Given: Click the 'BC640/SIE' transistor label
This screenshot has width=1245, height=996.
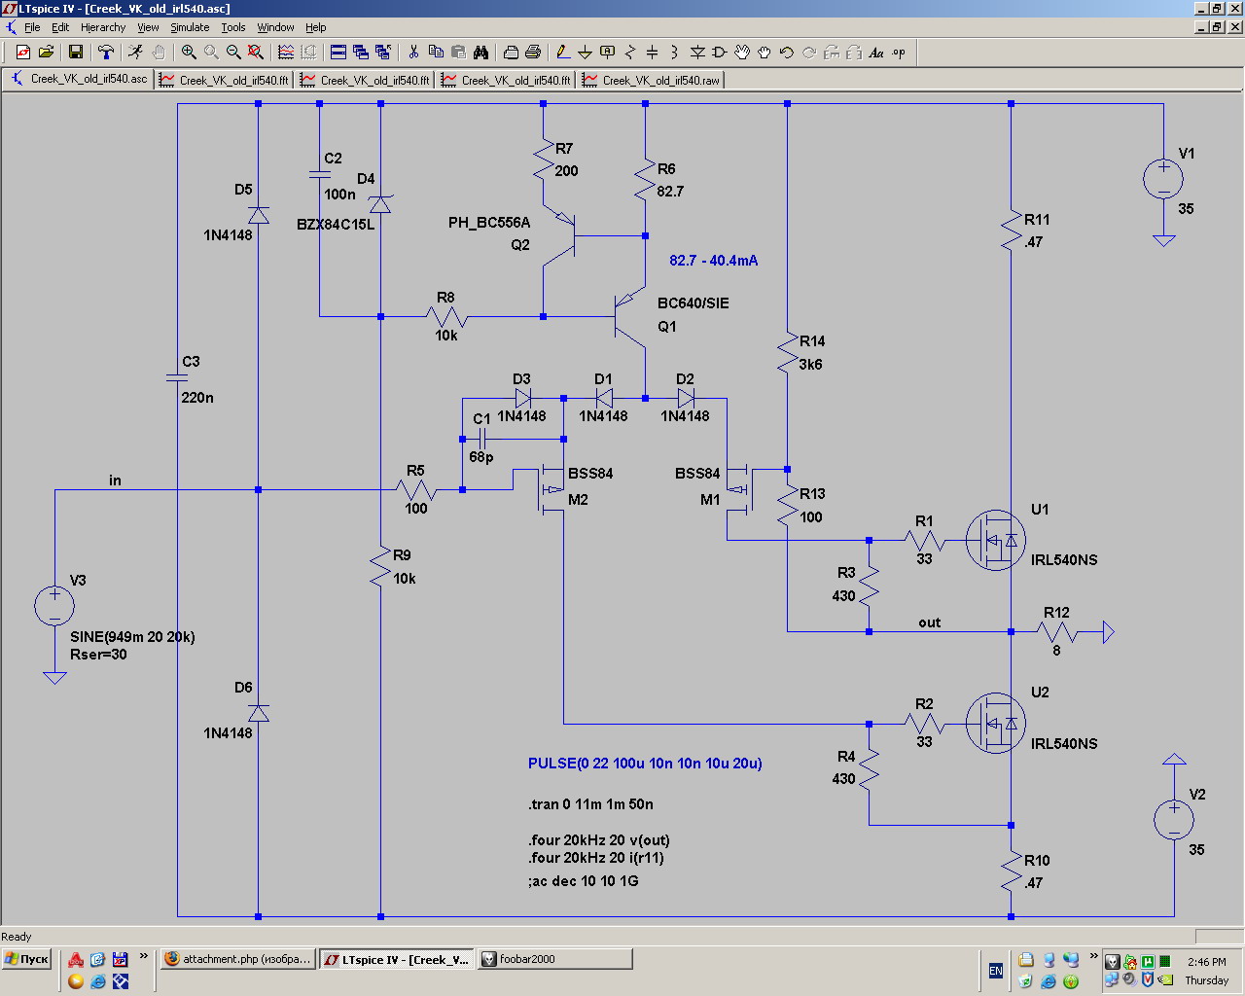Looking at the screenshot, I should (693, 303).
